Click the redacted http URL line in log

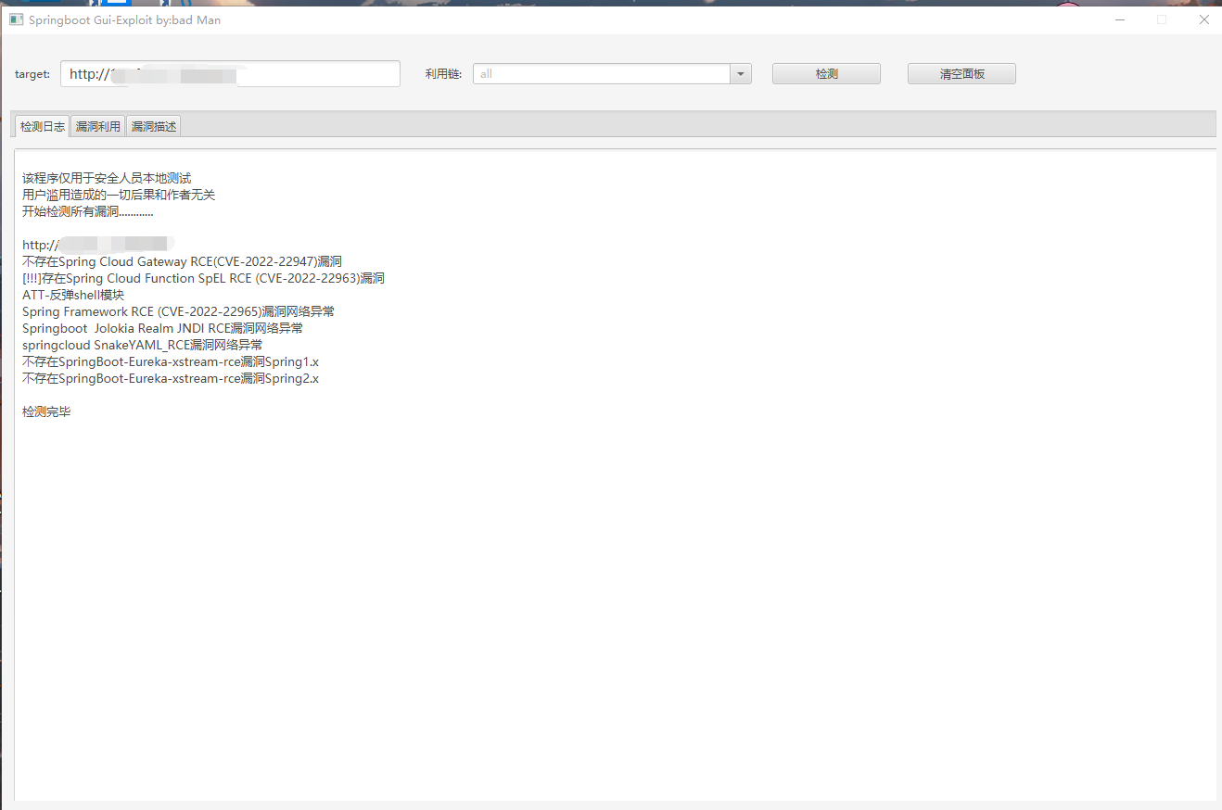pos(98,245)
